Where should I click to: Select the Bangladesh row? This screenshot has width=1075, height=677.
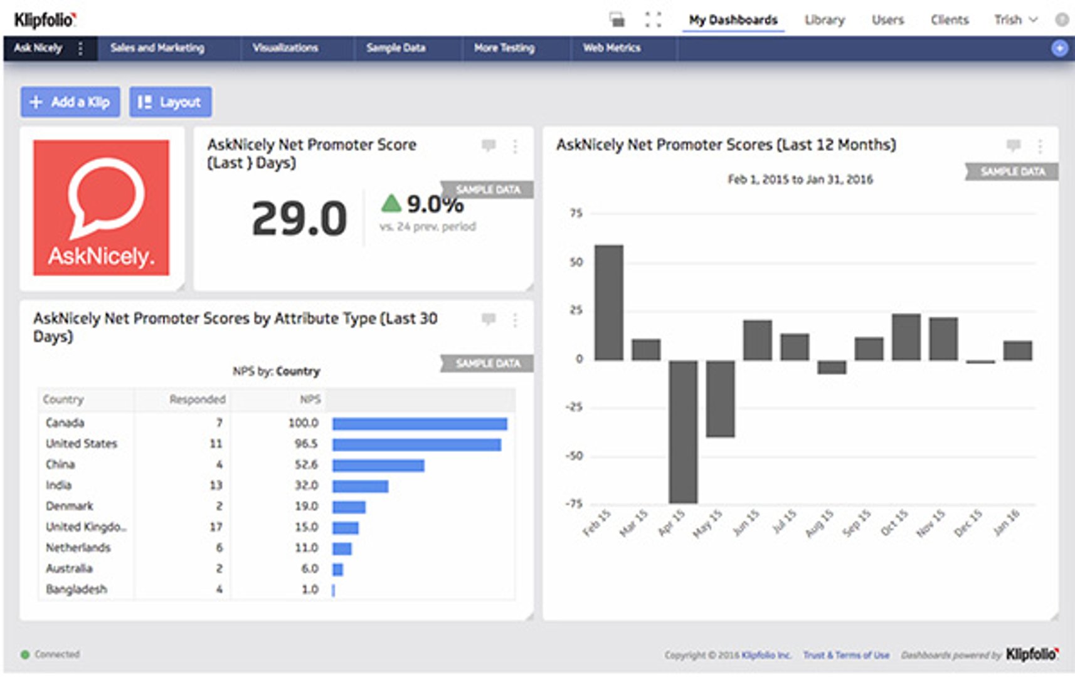[277, 589]
